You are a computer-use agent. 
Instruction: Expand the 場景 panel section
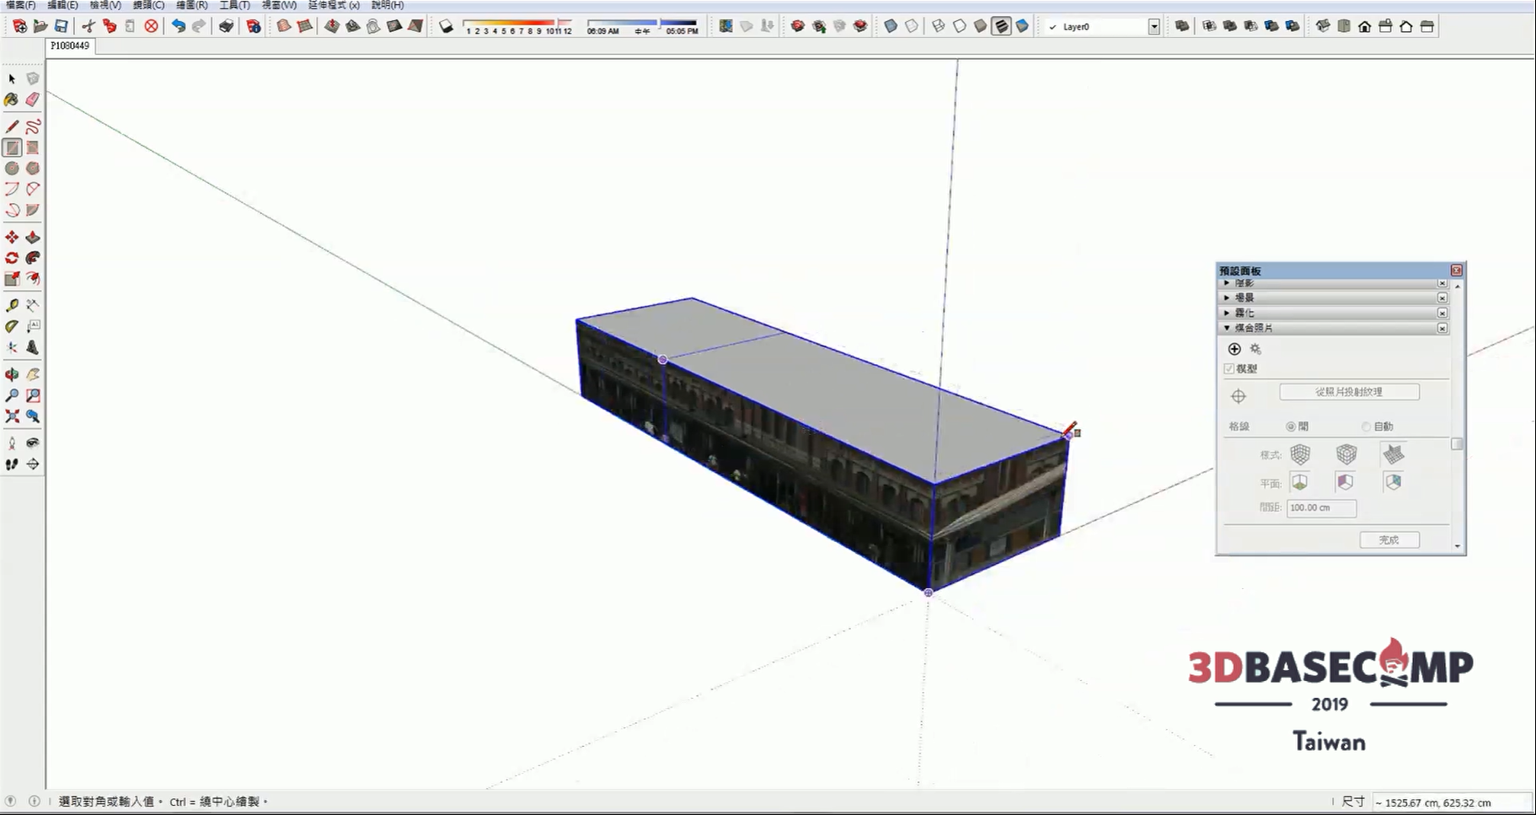click(x=1227, y=298)
